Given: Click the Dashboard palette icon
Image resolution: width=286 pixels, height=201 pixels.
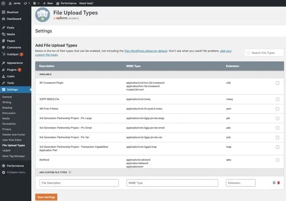Looking at the screenshot, I should (x=4, y=19).
